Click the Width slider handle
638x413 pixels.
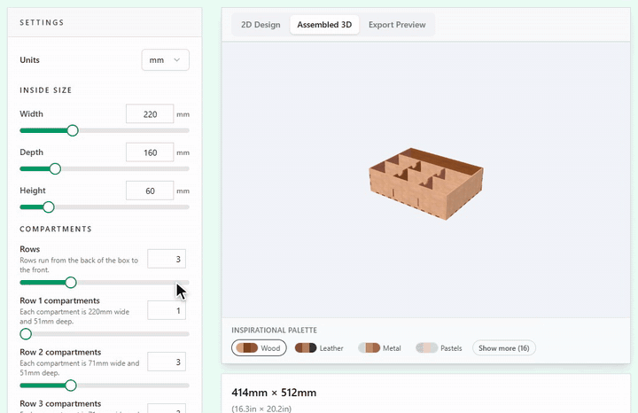point(73,130)
